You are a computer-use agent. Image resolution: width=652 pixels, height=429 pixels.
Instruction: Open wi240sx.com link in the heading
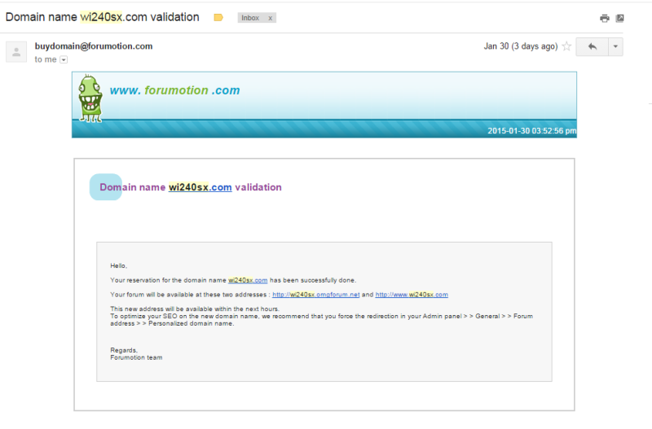[200, 187]
